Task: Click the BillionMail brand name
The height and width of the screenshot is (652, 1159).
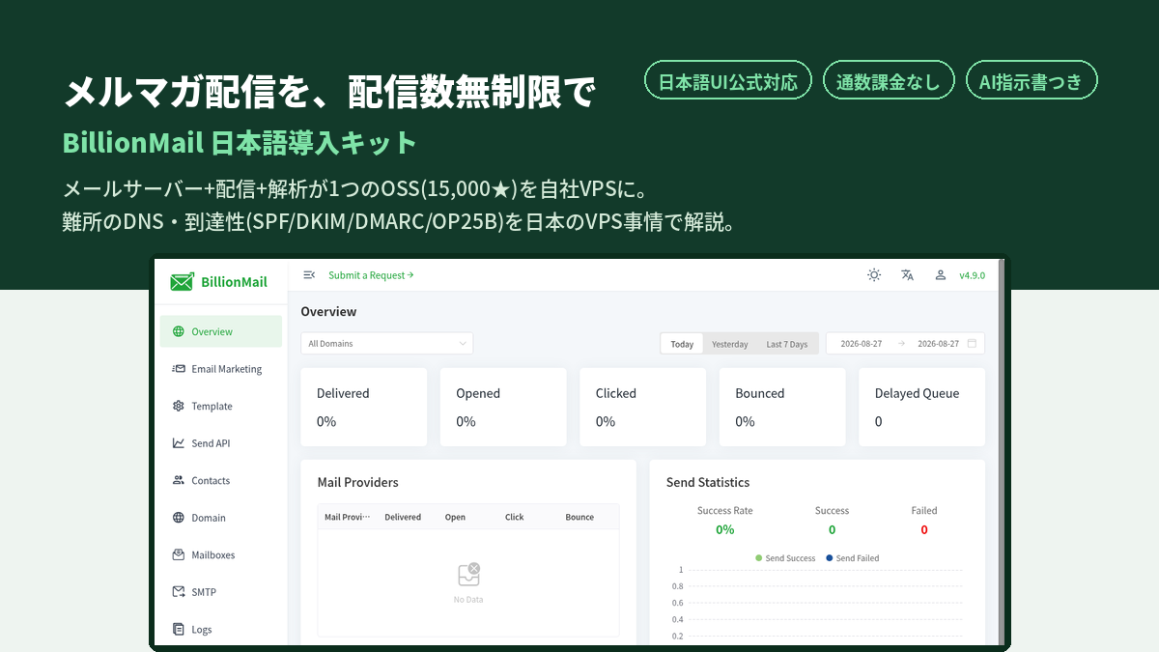Action: tap(234, 282)
